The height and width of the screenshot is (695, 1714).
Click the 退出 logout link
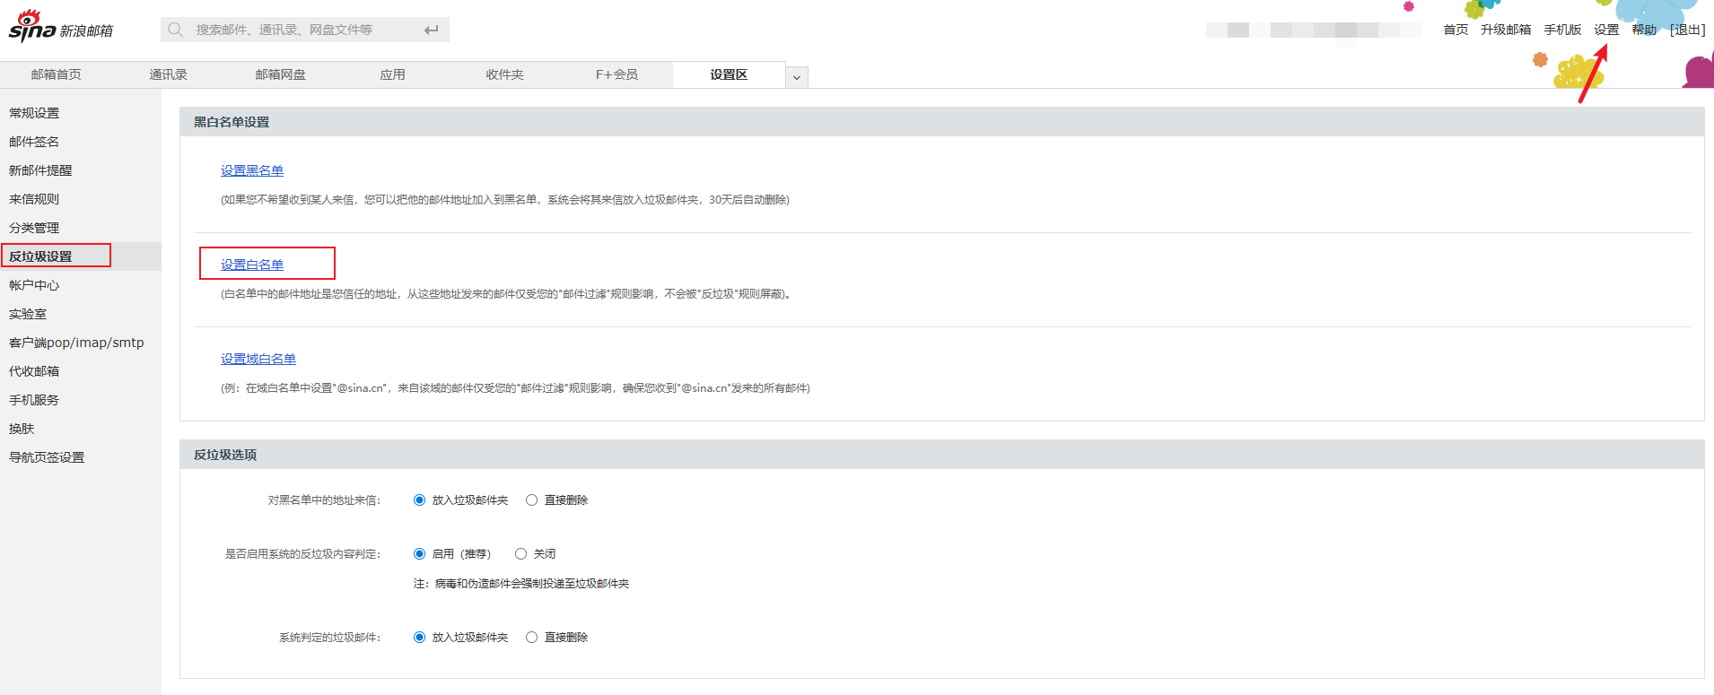[1687, 30]
